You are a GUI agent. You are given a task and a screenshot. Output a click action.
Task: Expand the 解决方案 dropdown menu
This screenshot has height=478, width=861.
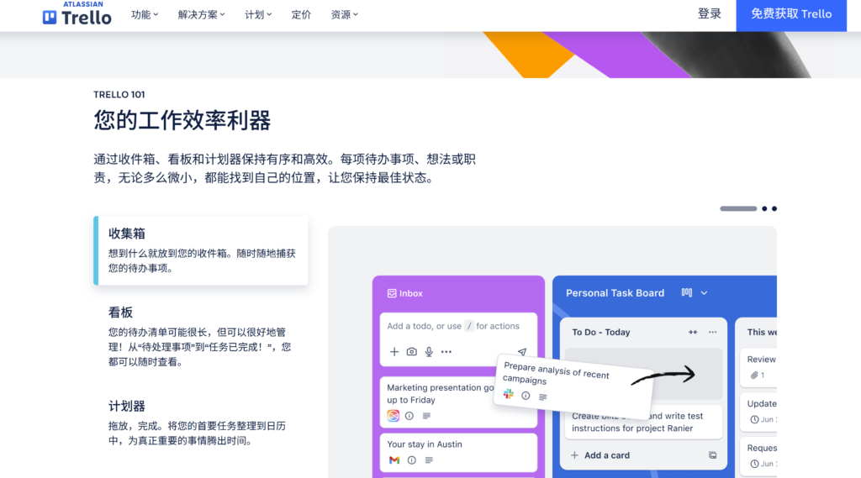[201, 15]
